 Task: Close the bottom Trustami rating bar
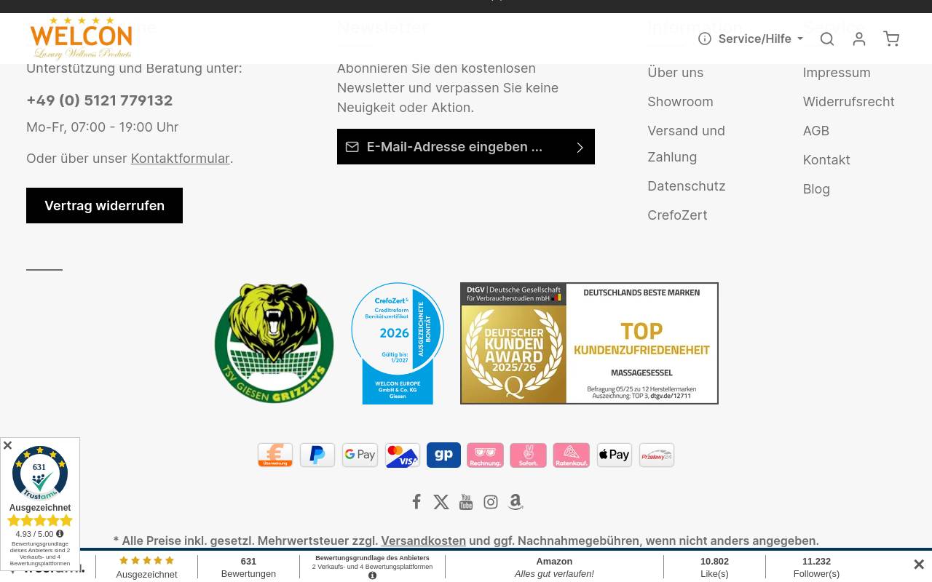(x=919, y=565)
